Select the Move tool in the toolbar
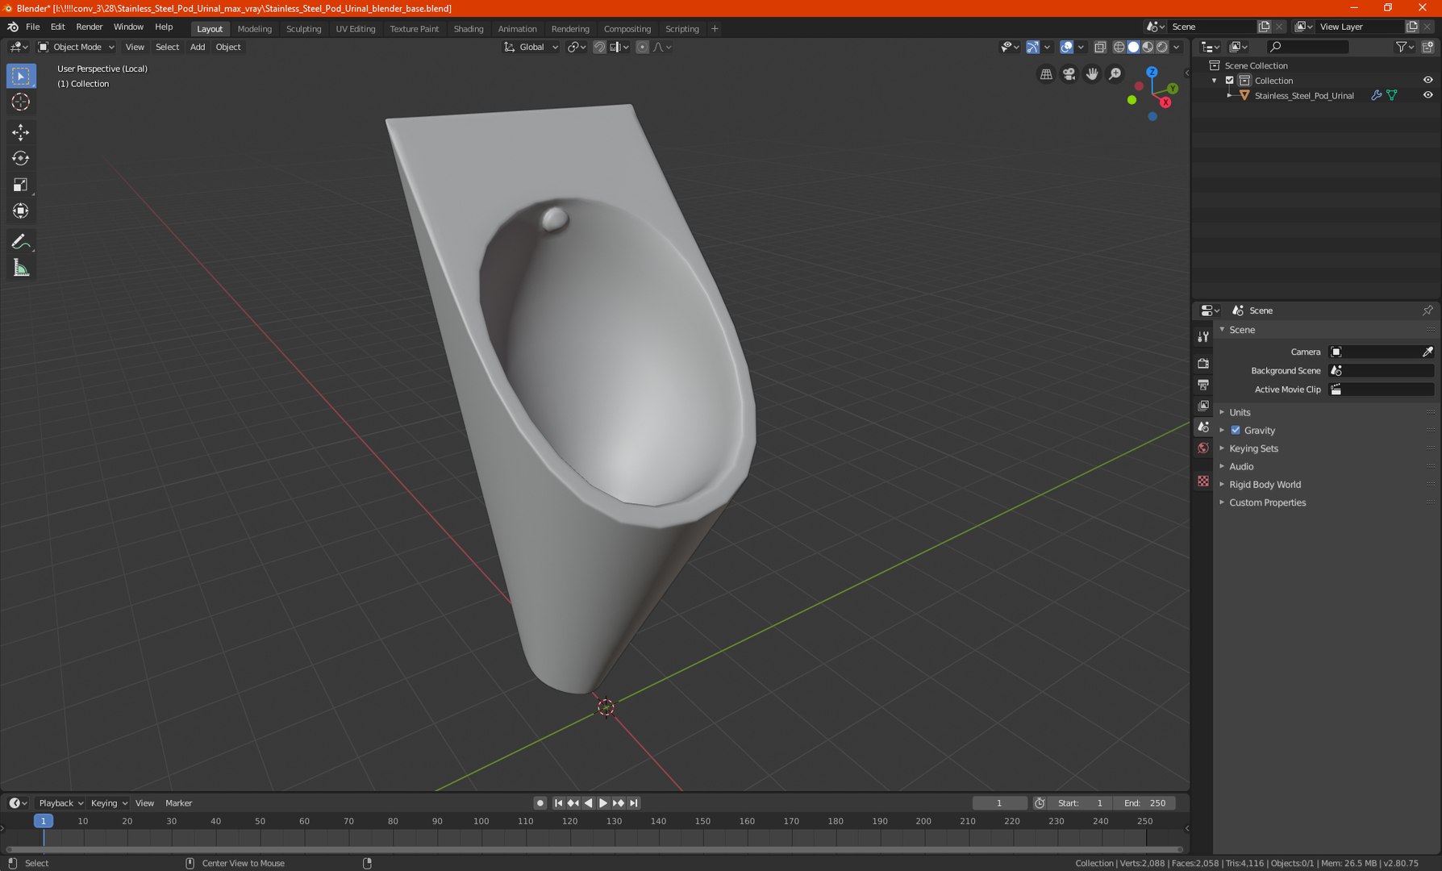The width and height of the screenshot is (1442, 871). pos(21,132)
